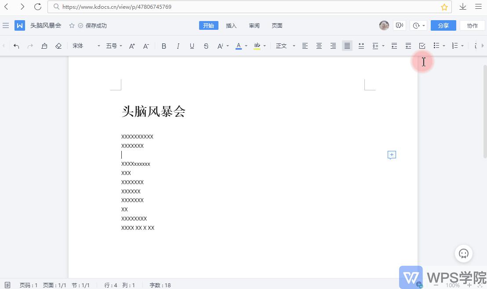The height and width of the screenshot is (289, 487).
Task: Increase the font size
Action: [x=132, y=46]
